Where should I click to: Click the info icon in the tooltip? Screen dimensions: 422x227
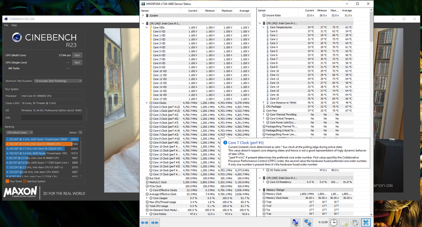pos(225,143)
